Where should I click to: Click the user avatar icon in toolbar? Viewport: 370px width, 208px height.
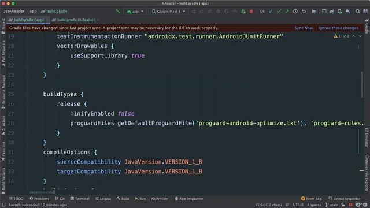(x=365, y=12)
